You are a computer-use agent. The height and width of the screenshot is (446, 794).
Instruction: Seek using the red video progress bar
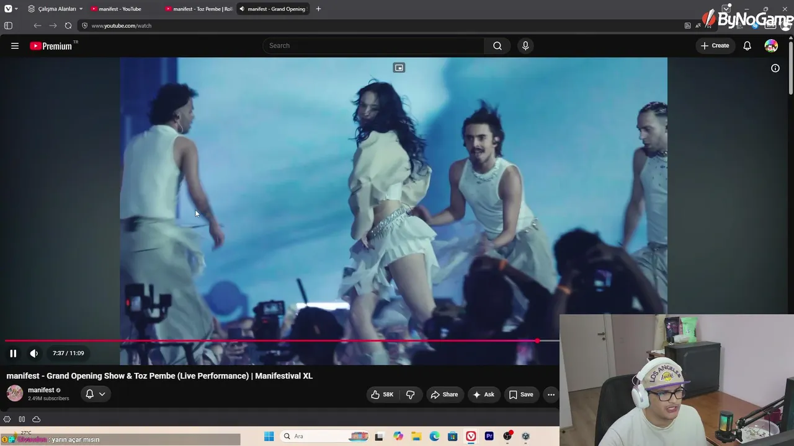(x=282, y=341)
